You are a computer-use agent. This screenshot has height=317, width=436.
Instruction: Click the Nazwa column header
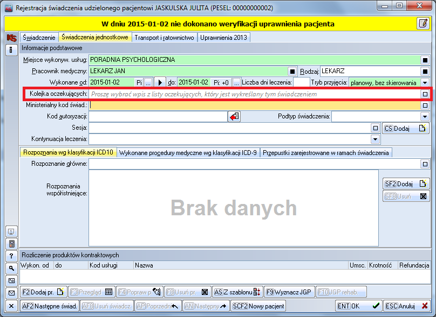point(241,265)
